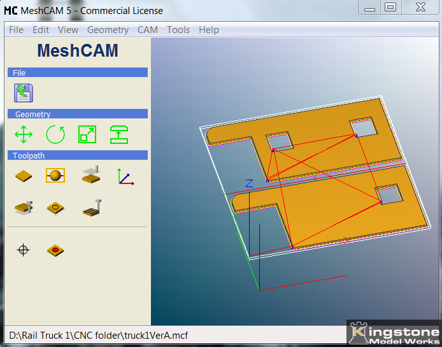Minimize the MeshCAM window
This screenshot has height=347, width=442.
click(x=369, y=8)
